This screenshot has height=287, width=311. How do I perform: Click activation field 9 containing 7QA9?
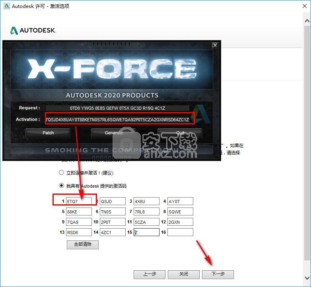[79, 222]
